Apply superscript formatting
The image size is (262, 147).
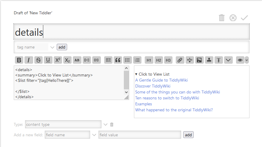(58, 60)
